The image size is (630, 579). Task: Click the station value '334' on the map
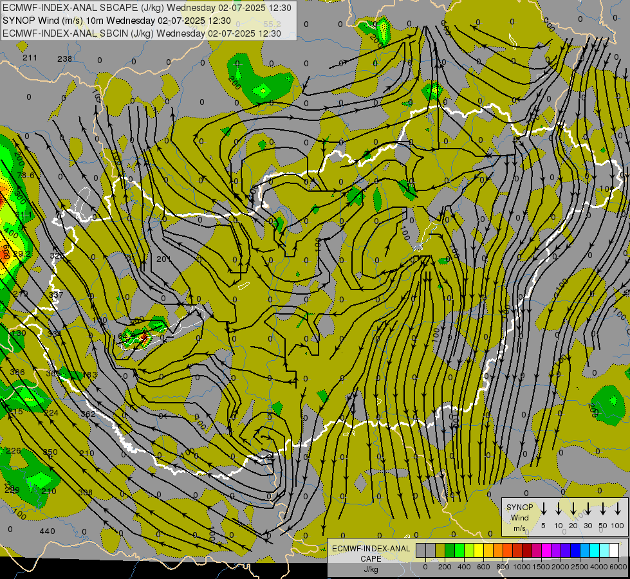(x=54, y=334)
